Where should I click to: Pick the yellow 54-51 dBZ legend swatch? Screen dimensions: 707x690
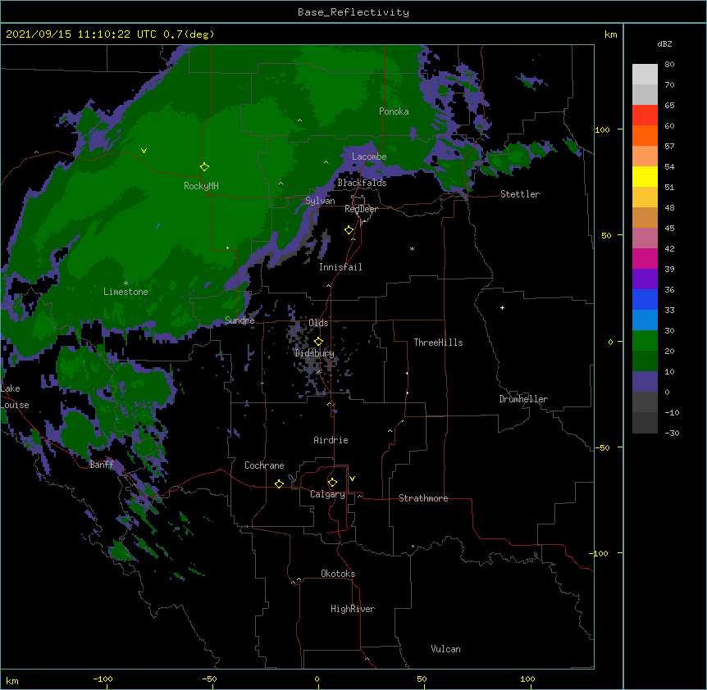pos(645,176)
